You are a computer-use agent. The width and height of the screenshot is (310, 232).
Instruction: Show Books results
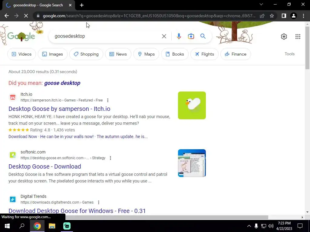tap(175, 54)
